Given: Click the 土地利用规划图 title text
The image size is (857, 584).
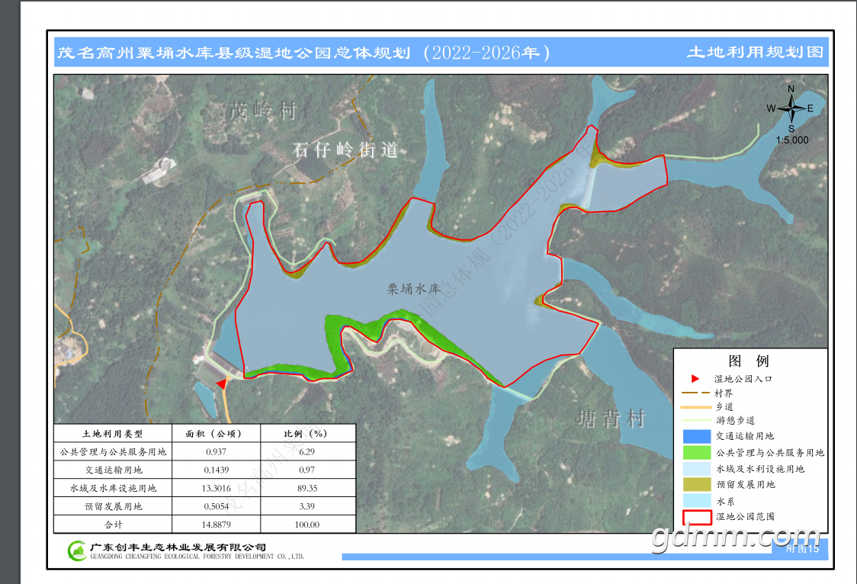Looking at the screenshot, I should tap(756, 52).
